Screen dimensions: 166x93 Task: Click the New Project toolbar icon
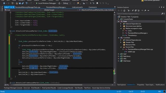[x=12, y=3]
